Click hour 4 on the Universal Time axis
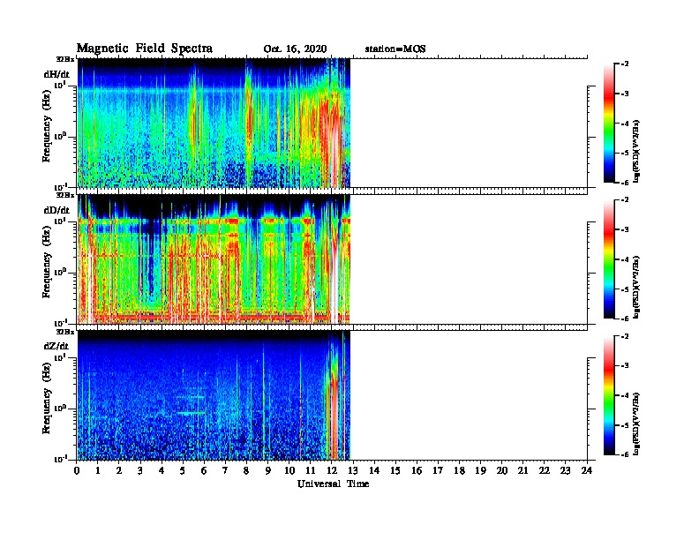 (162, 471)
